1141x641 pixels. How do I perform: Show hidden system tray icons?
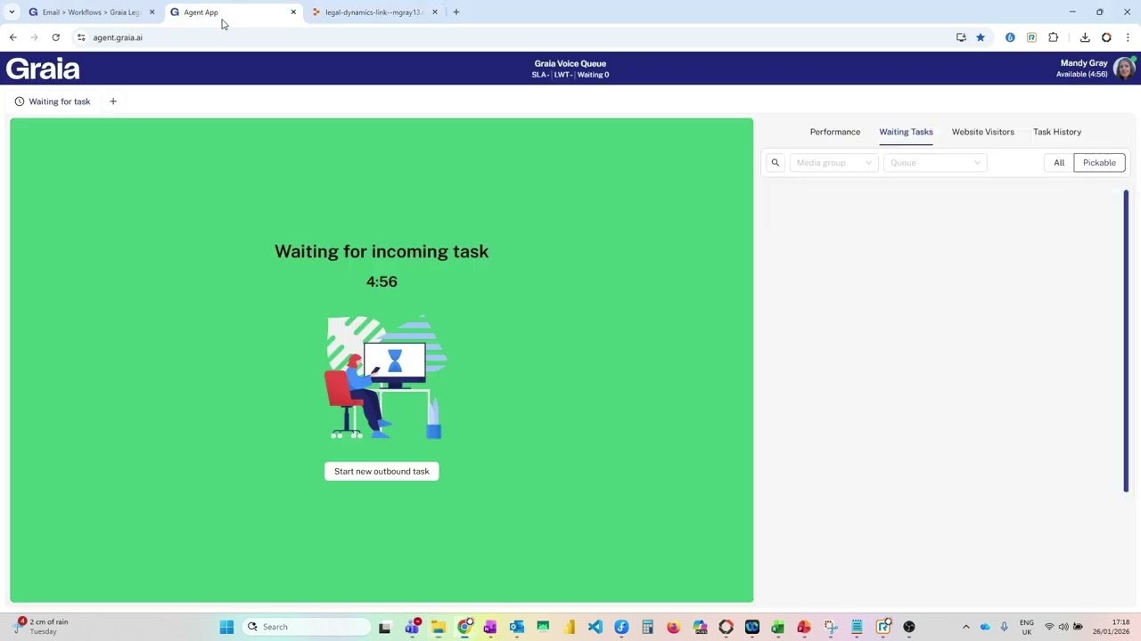tap(965, 627)
